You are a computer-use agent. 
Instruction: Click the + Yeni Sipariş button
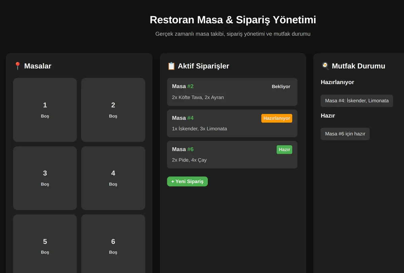coord(187,181)
